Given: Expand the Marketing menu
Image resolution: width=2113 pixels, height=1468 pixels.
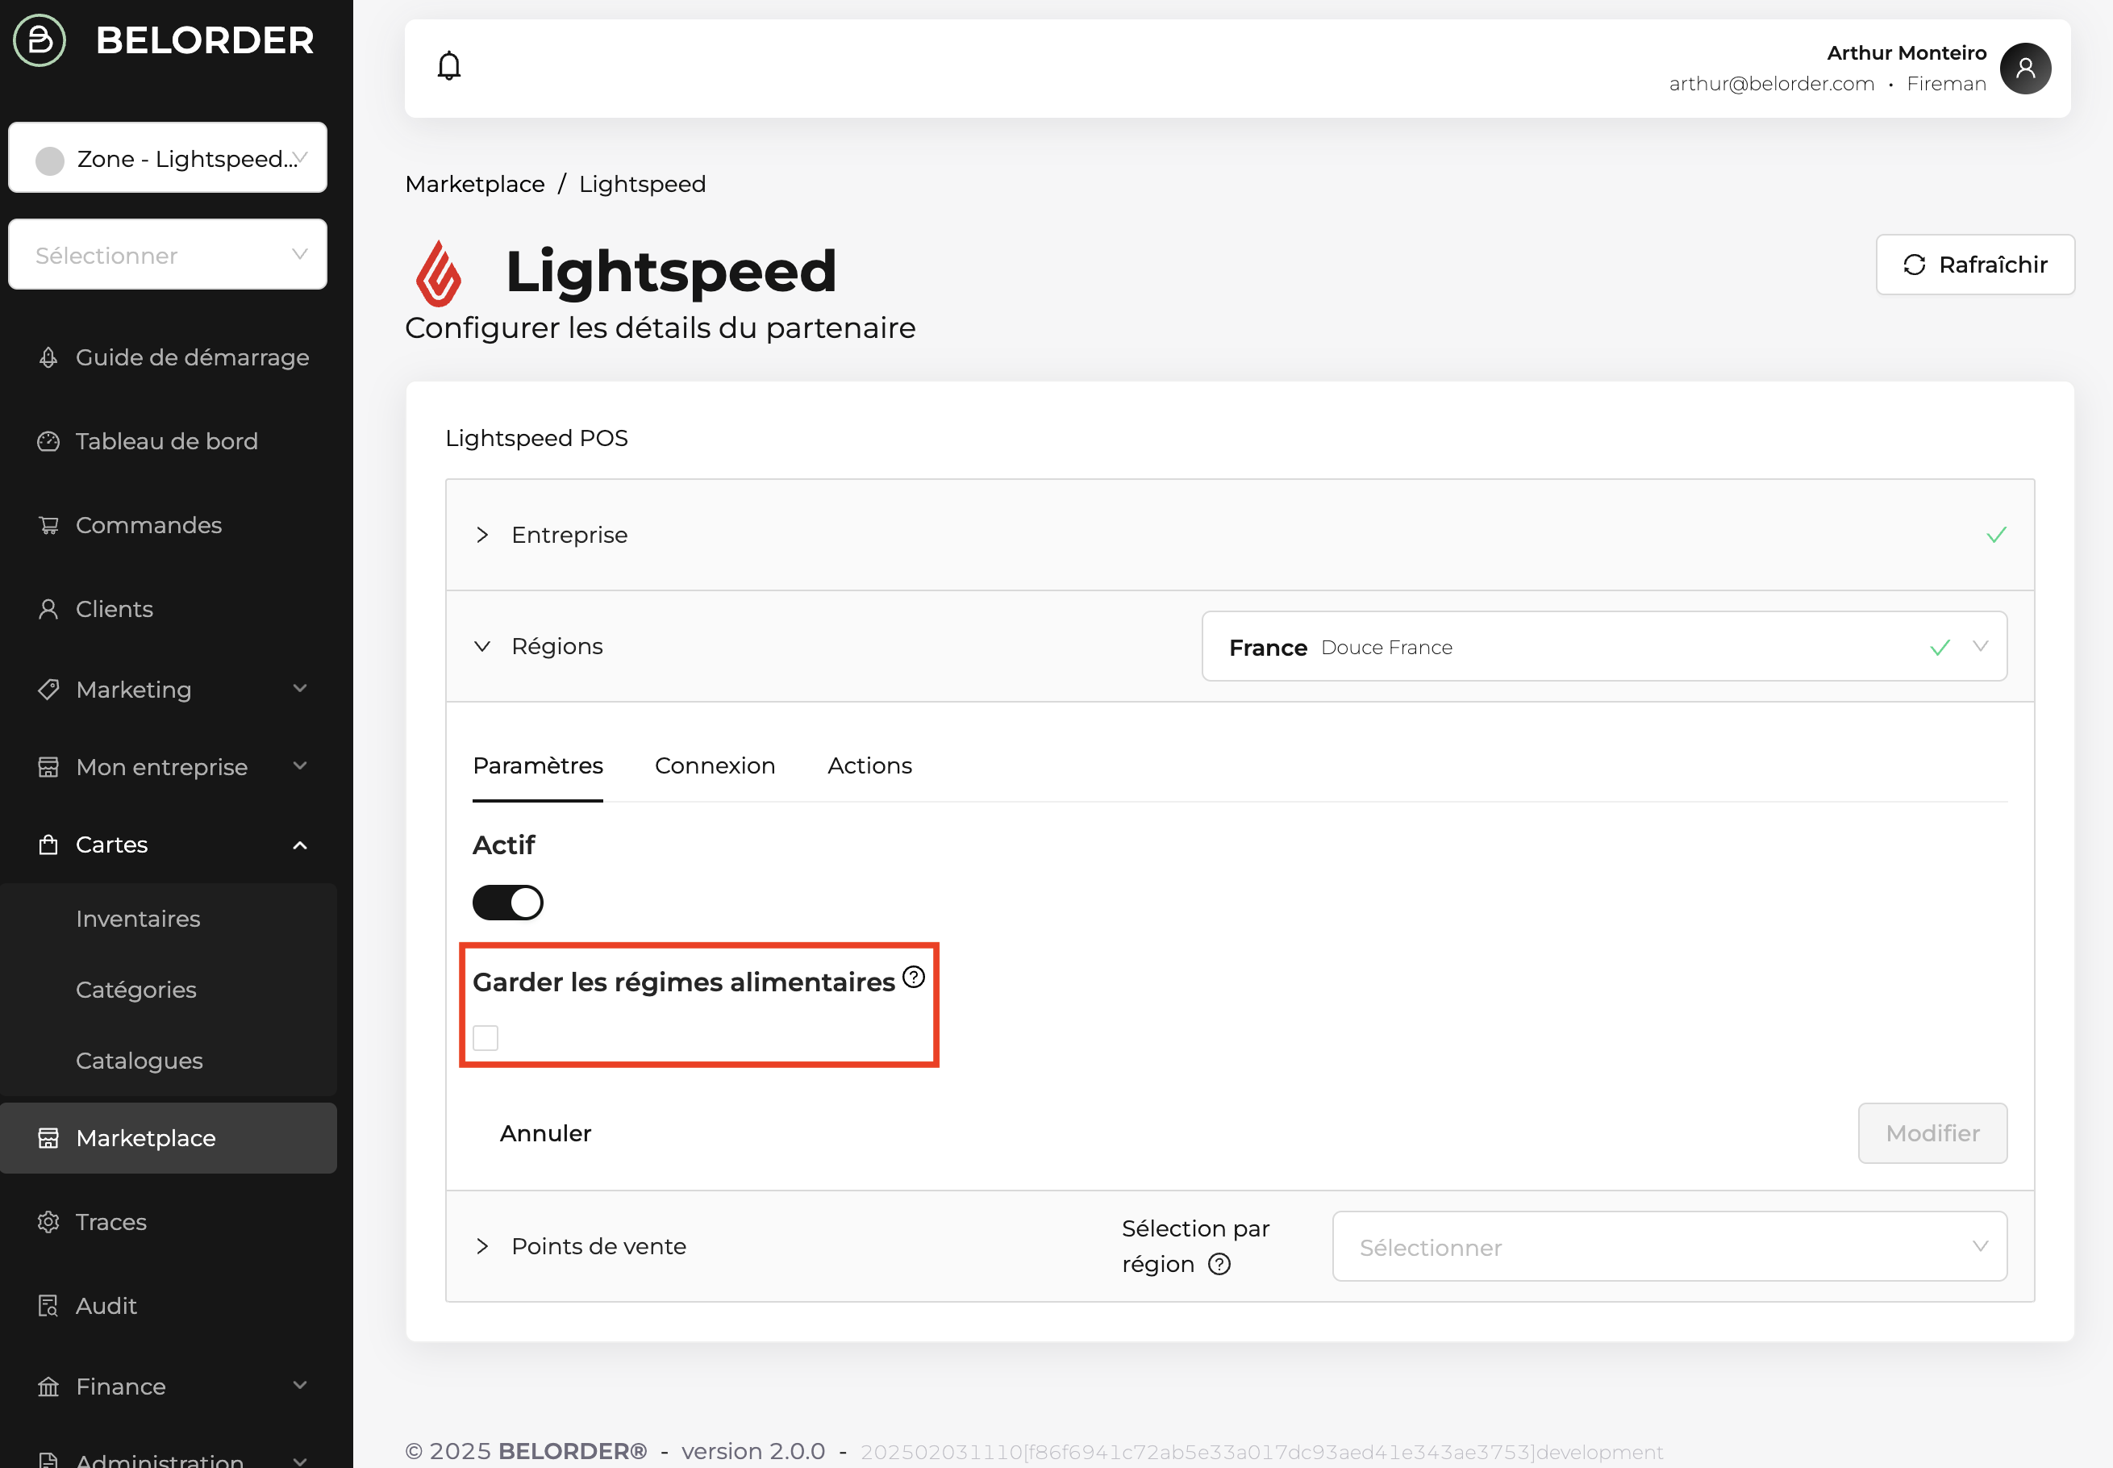Looking at the screenshot, I should pyautogui.click(x=169, y=689).
